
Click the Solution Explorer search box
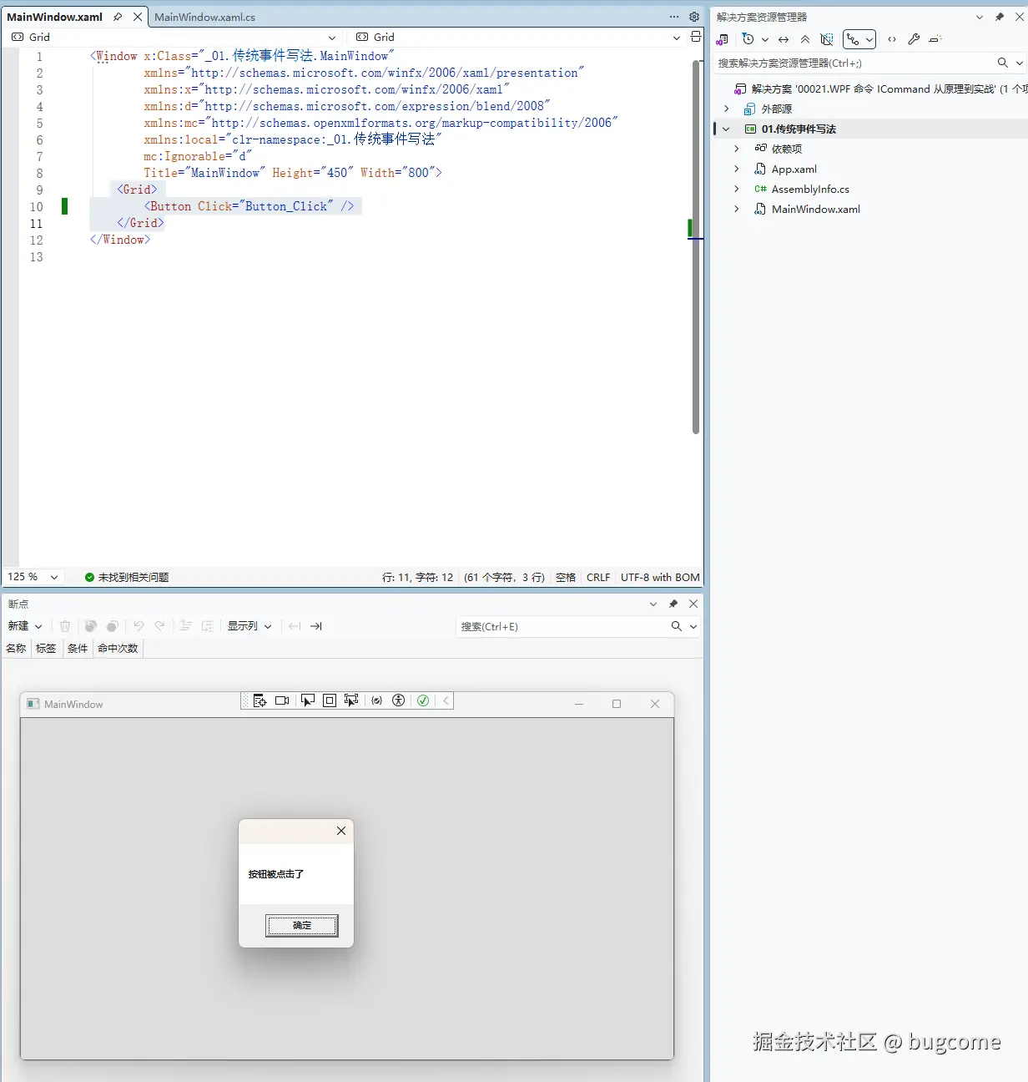coord(851,62)
